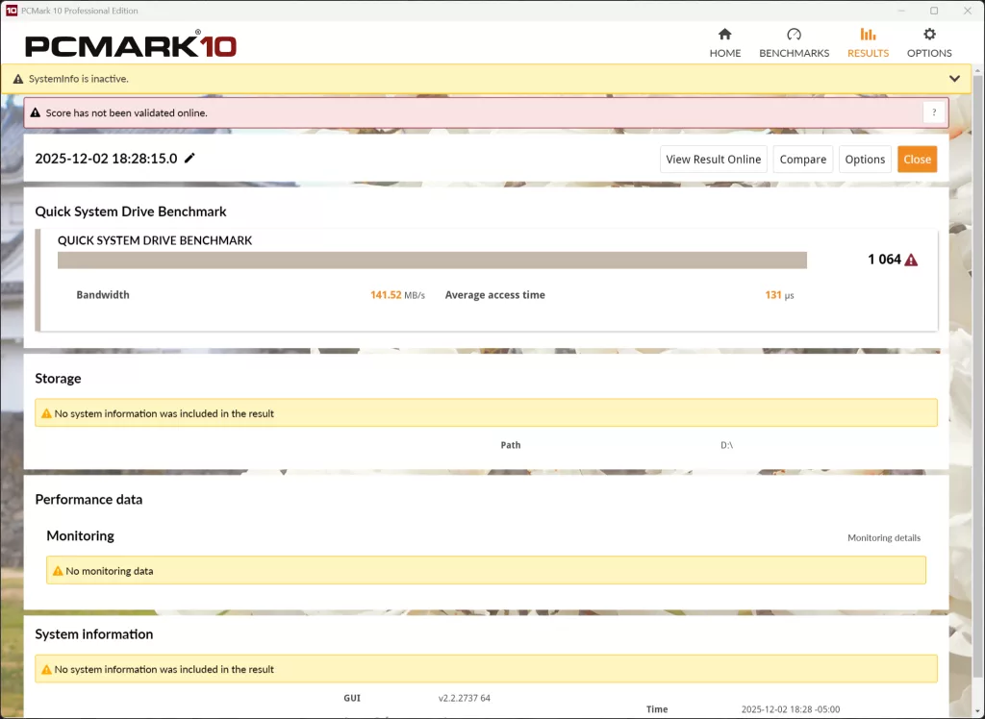Screen dimensions: 985x719
Task: Open Monitoring details link
Action: [x=883, y=538]
